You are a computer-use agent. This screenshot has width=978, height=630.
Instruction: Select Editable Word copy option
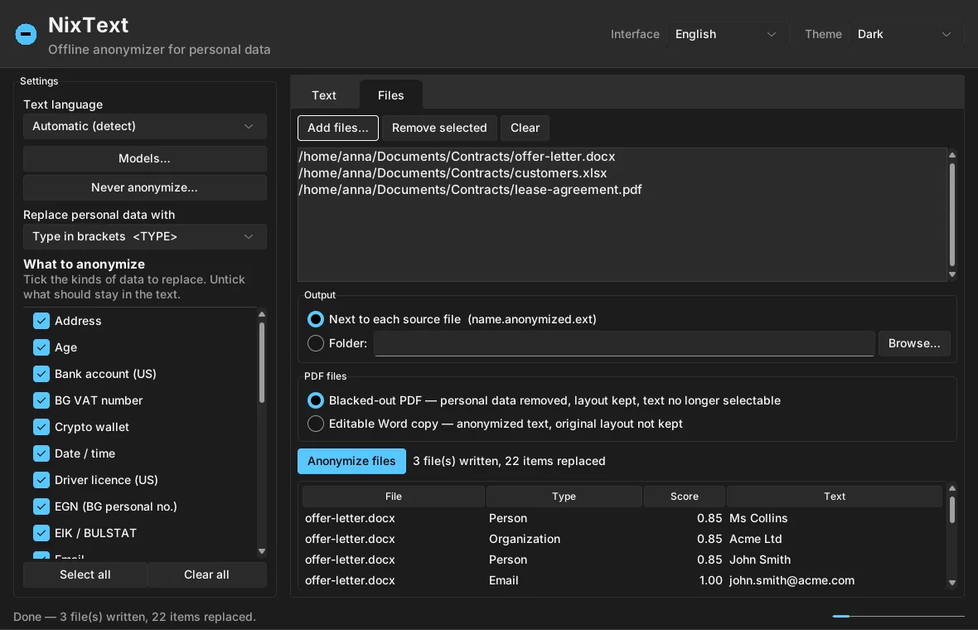(x=316, y=424)
